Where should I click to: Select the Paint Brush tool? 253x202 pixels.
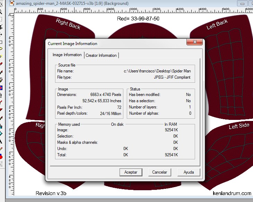pos(1,72)
